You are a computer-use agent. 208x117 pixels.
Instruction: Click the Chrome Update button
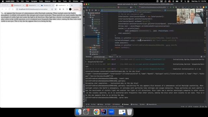click(x=77, y=9)
